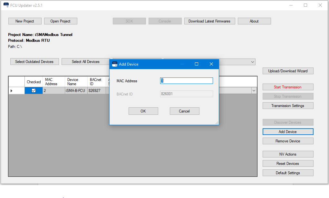Launch the Upload/Download Wizard

point(288,71)
